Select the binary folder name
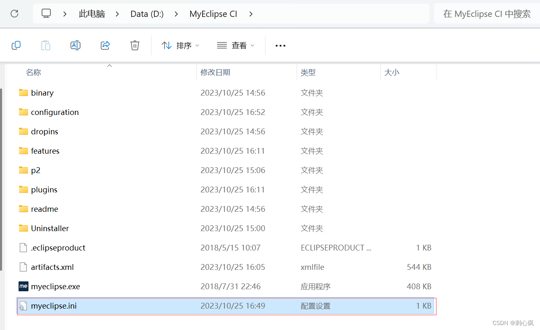The image size is (540, 330). point(42,93)
